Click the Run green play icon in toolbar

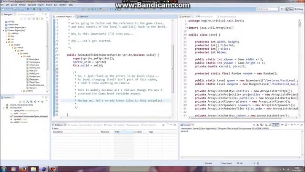tap(34, 9)
